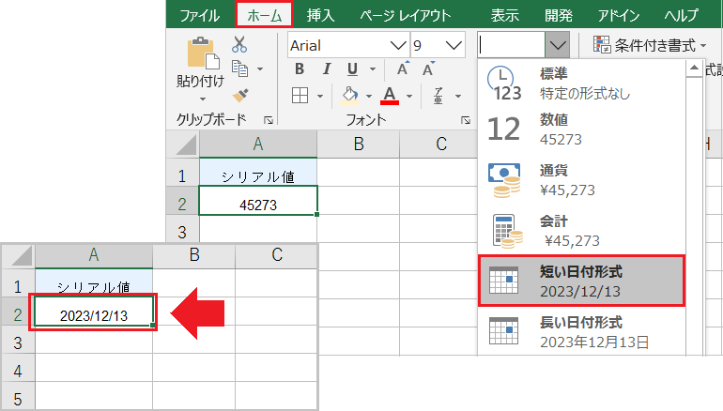Click the Cut scissors icon

pos(239,44)
